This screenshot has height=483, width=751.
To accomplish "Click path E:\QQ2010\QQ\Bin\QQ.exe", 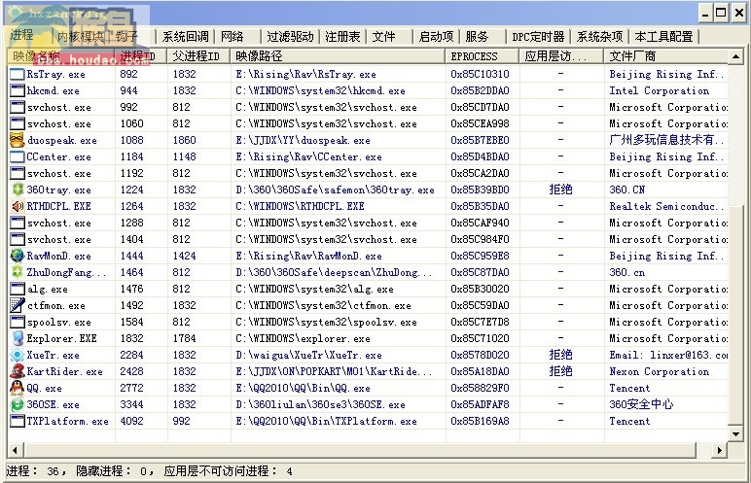I will 304,388.
